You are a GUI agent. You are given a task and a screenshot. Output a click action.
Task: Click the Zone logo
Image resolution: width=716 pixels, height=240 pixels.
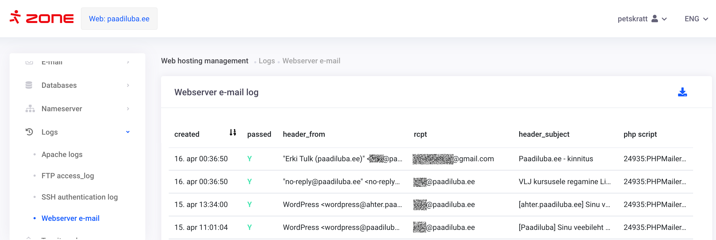42,18
